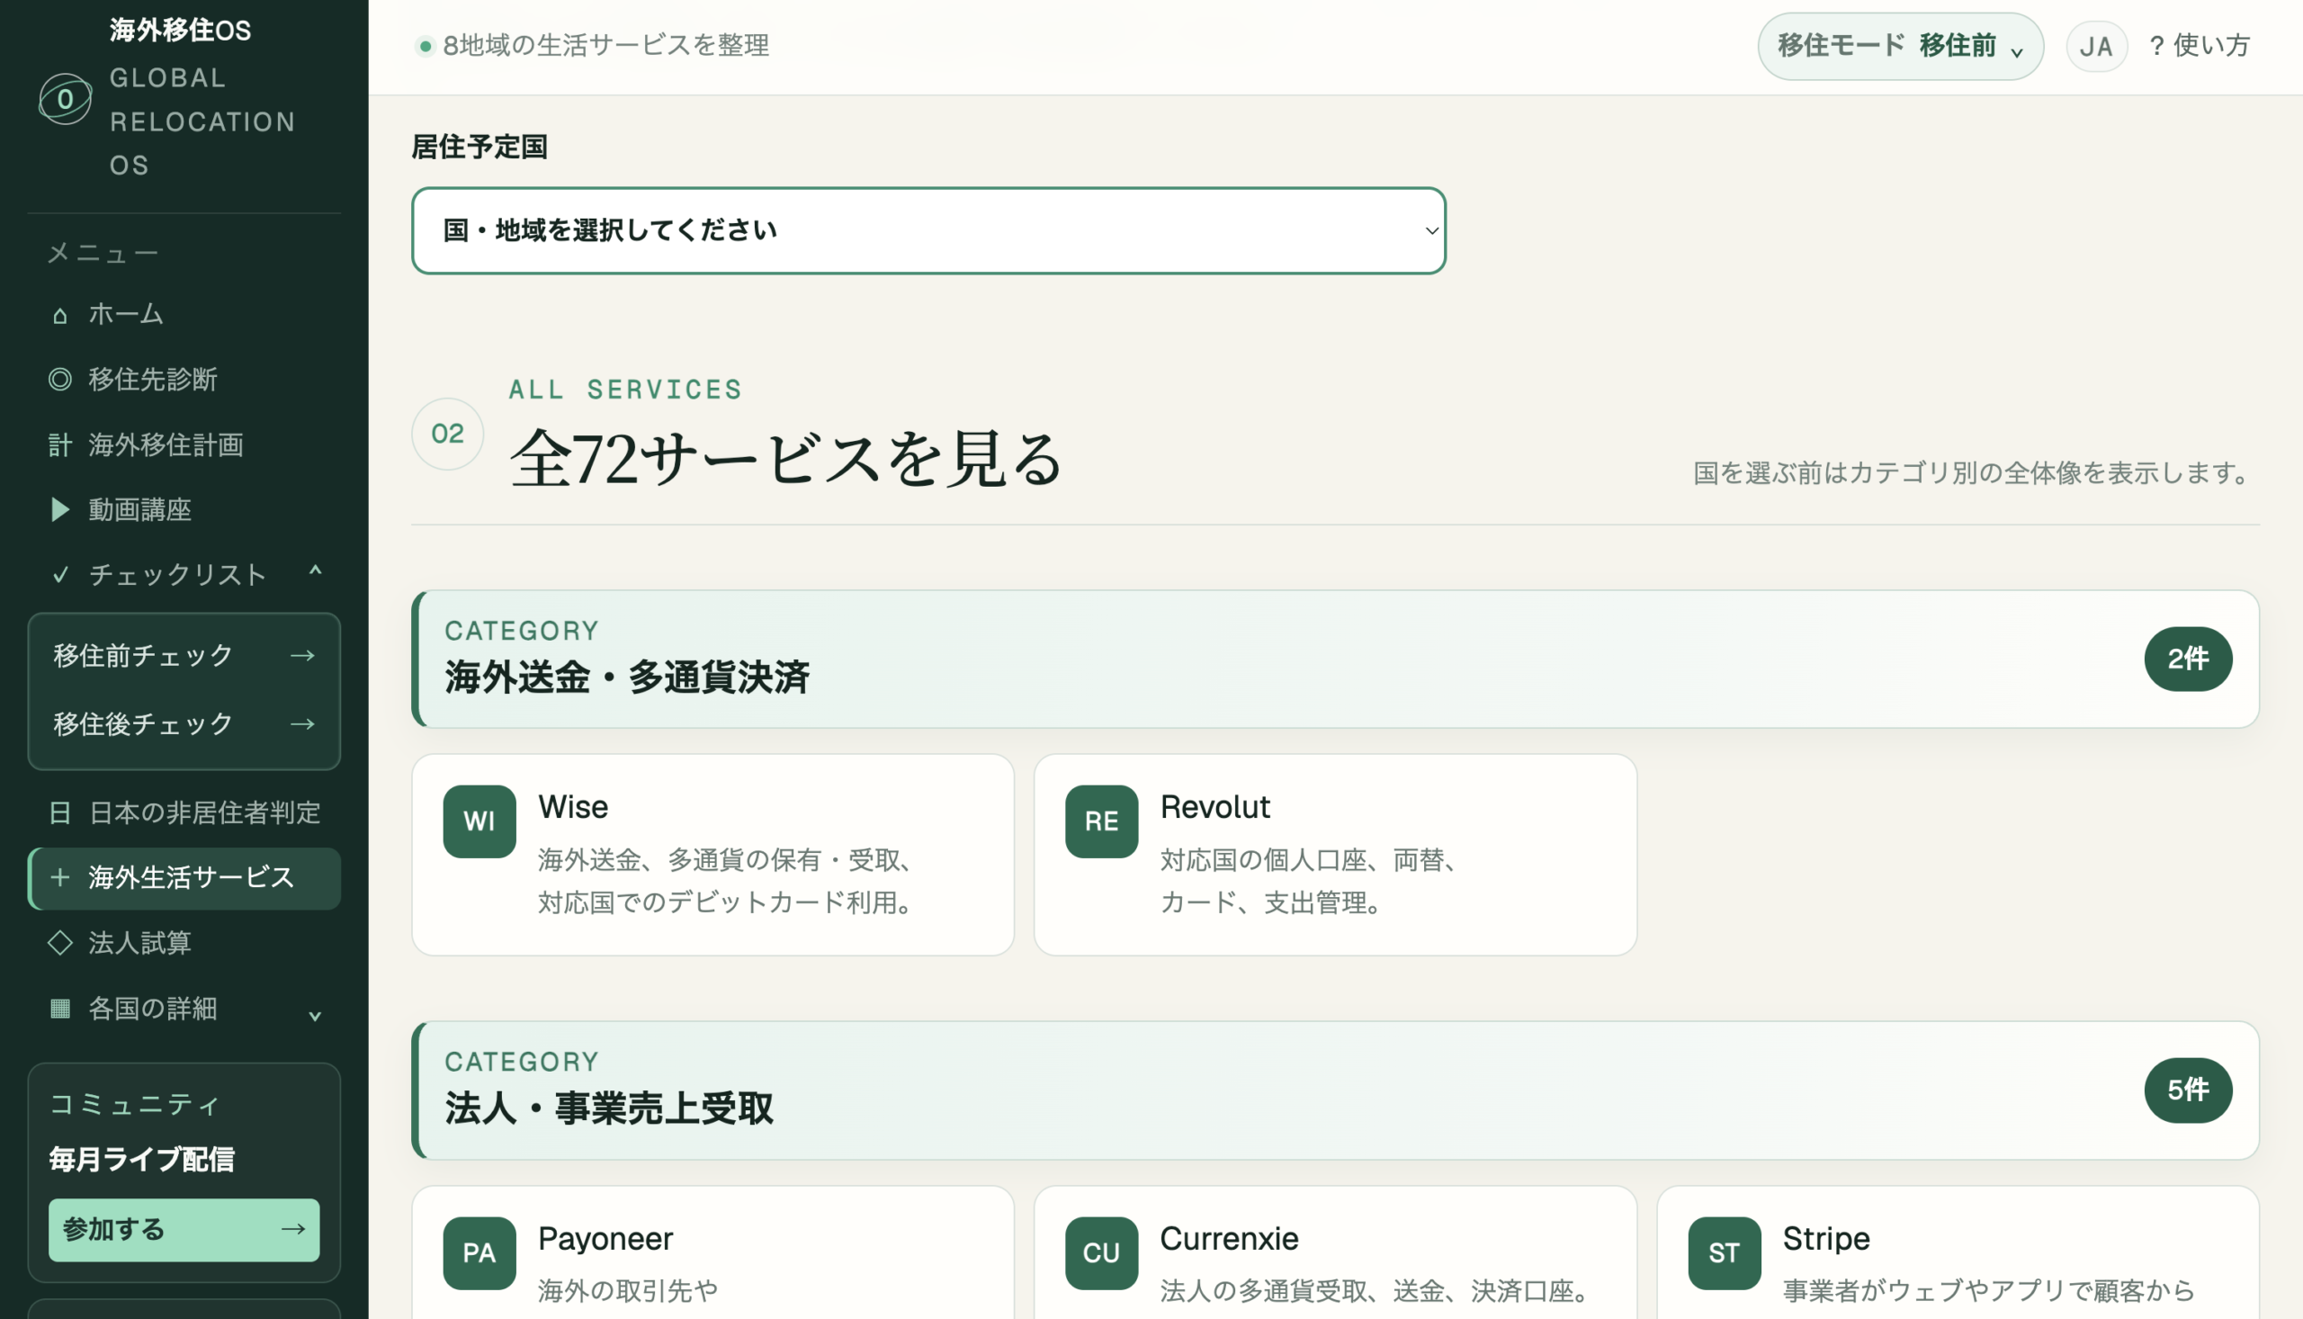Viewport: 2303px width, 1319px height.
Task: Click the 毎月ライブ配信 text
Action: click(x=142, y=1159)
